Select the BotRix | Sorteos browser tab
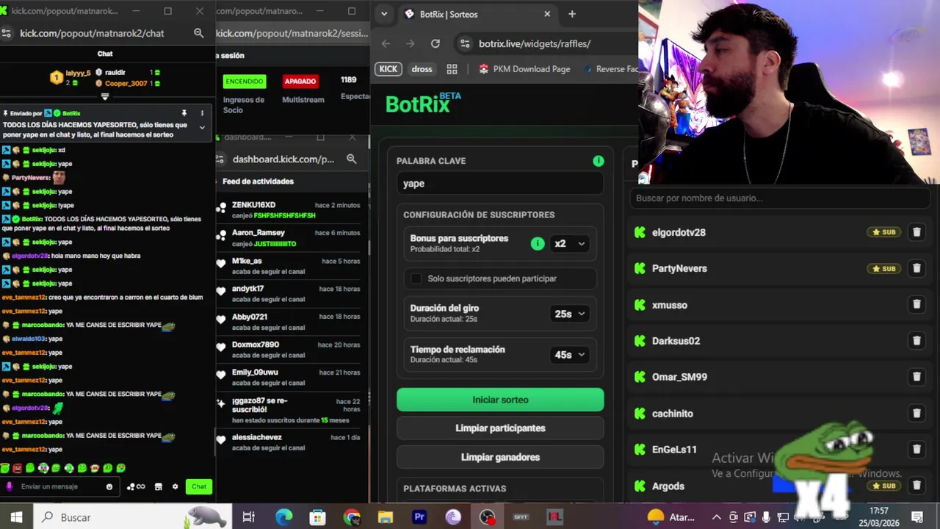This screenshot has height=529, width=940. (x=477, y=14)
